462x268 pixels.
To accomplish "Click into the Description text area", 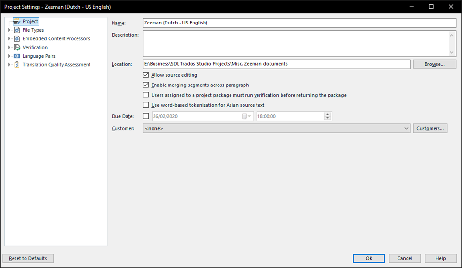I will pyautogui.click(x=296, y=44).
